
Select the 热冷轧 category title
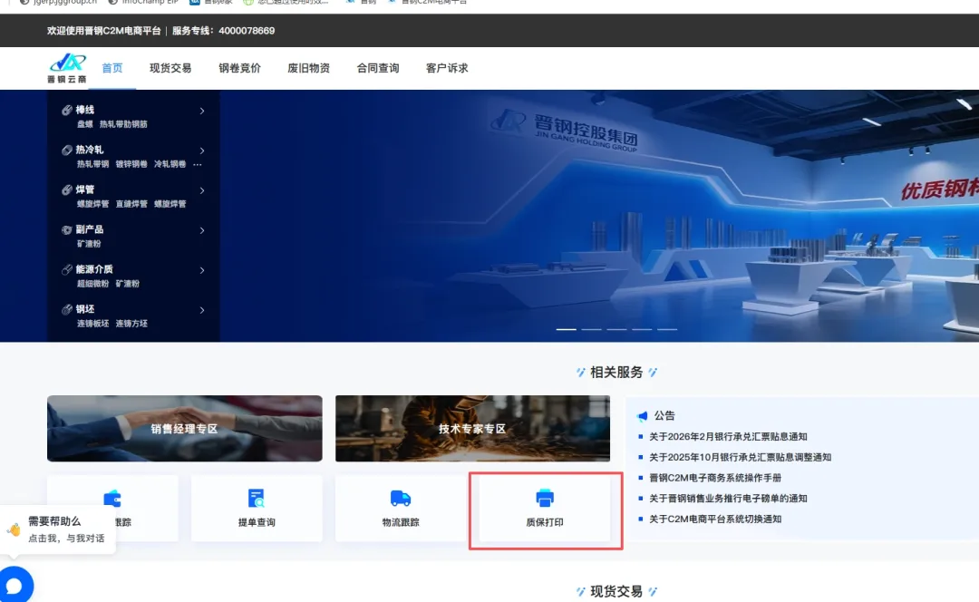point(90,150)
